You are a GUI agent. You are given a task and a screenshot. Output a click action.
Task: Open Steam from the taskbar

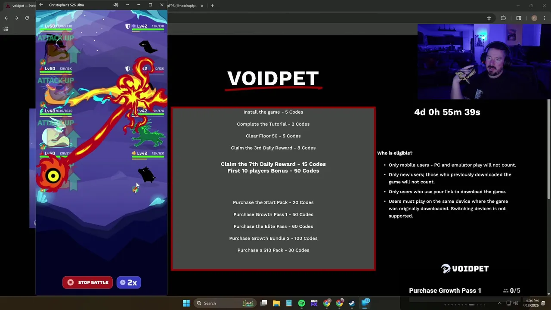(x=352, y=303)
